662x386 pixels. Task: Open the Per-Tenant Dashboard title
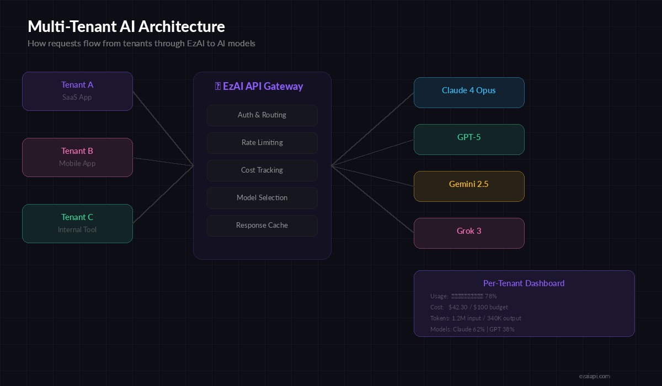[524, 283]
